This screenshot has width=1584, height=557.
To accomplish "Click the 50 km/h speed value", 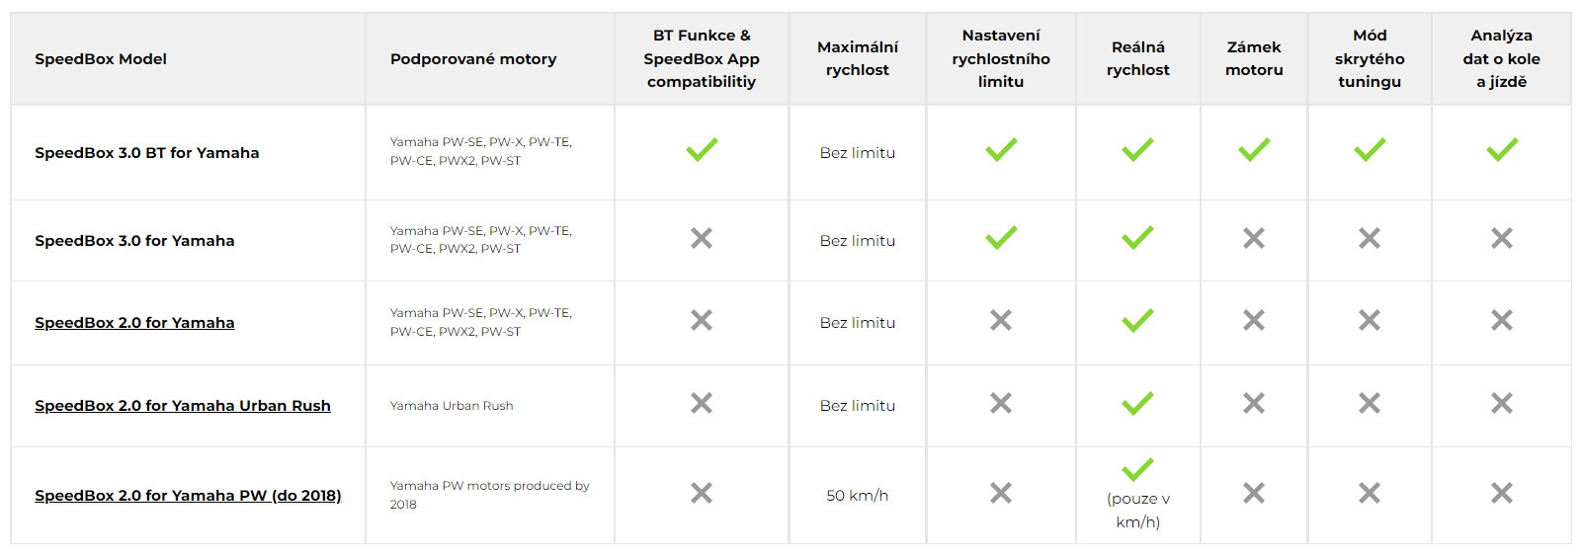I will (857, 496).
